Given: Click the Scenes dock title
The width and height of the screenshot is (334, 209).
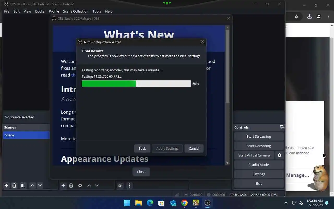Looking at the screenshot, I should coord(10,127).
